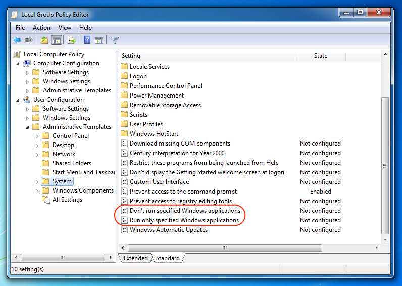Switch to the Standard tab

pyautogui.click(x=168, y=258)
